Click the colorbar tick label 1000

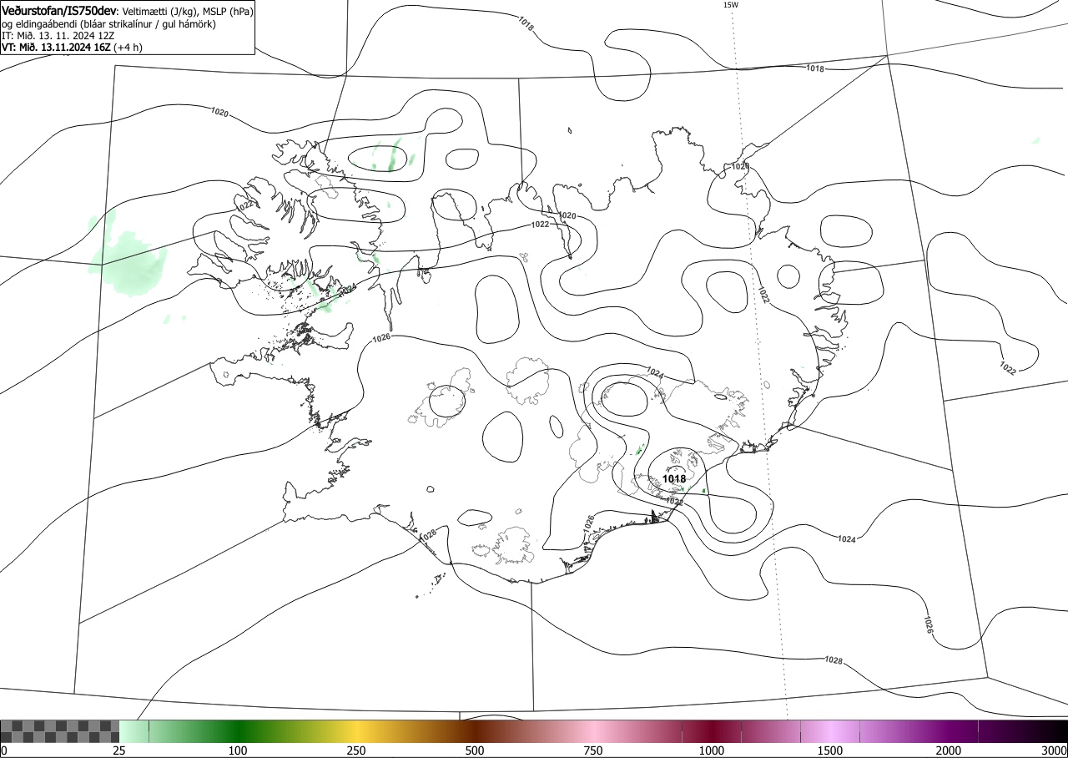[712, 750]
